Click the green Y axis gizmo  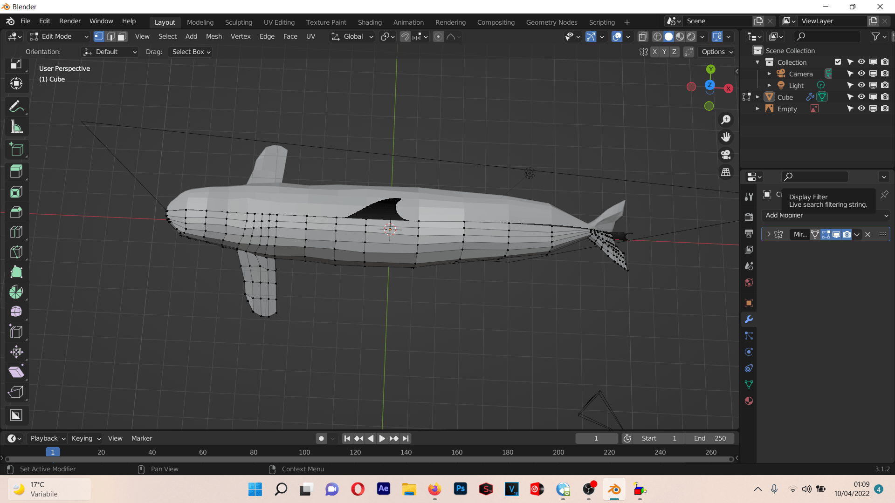710,69
